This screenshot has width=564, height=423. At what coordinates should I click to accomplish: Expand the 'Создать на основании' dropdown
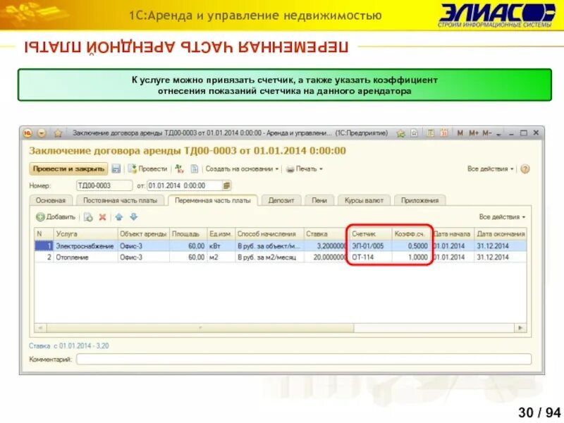[242, 168]
